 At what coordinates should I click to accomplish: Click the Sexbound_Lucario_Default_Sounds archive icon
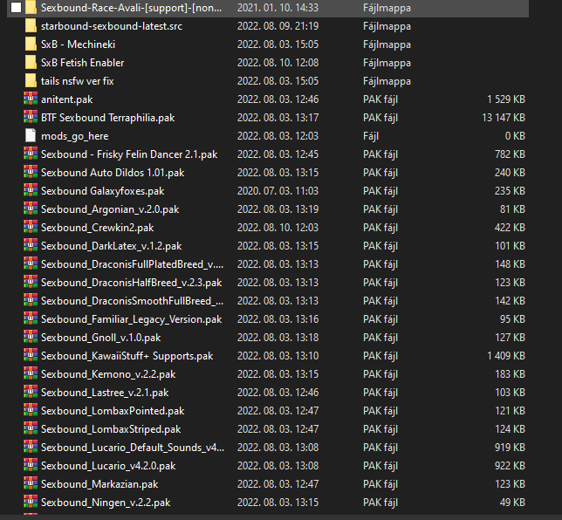pyautogui.click(x=31, y=446)
